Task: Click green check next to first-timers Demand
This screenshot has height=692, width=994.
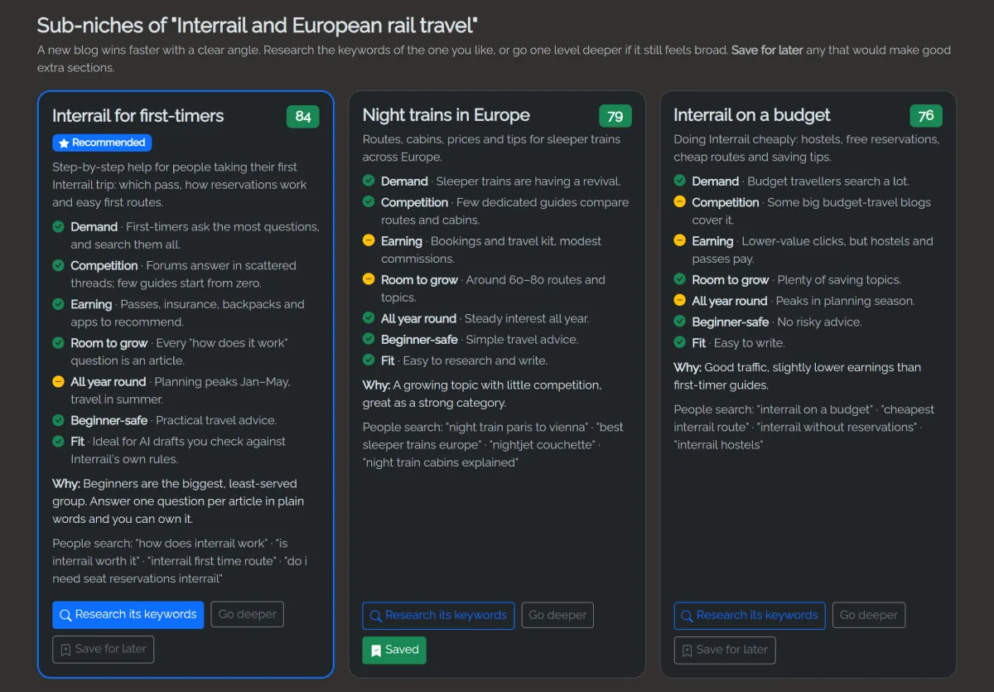Action: click(x=59, y=226)
